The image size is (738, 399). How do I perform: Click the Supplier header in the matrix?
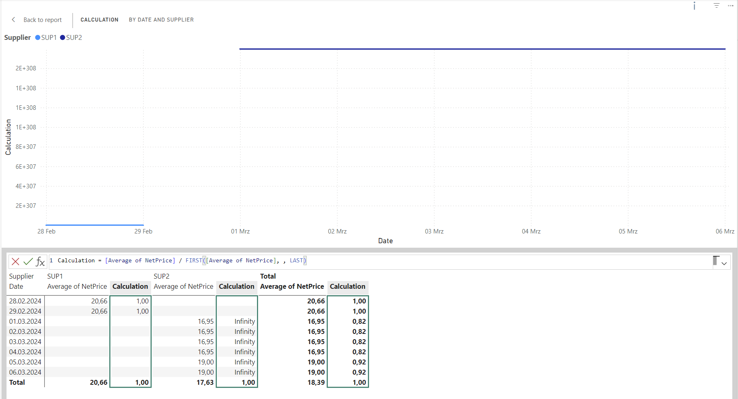(x=22, y=277)
